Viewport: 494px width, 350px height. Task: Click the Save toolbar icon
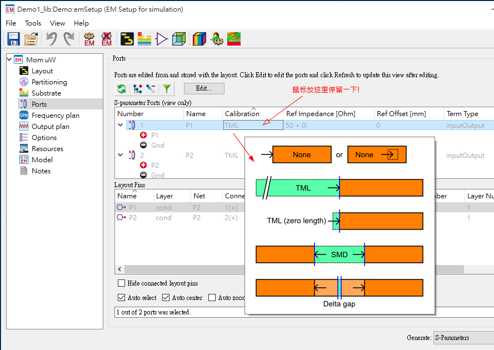point(13,39)
